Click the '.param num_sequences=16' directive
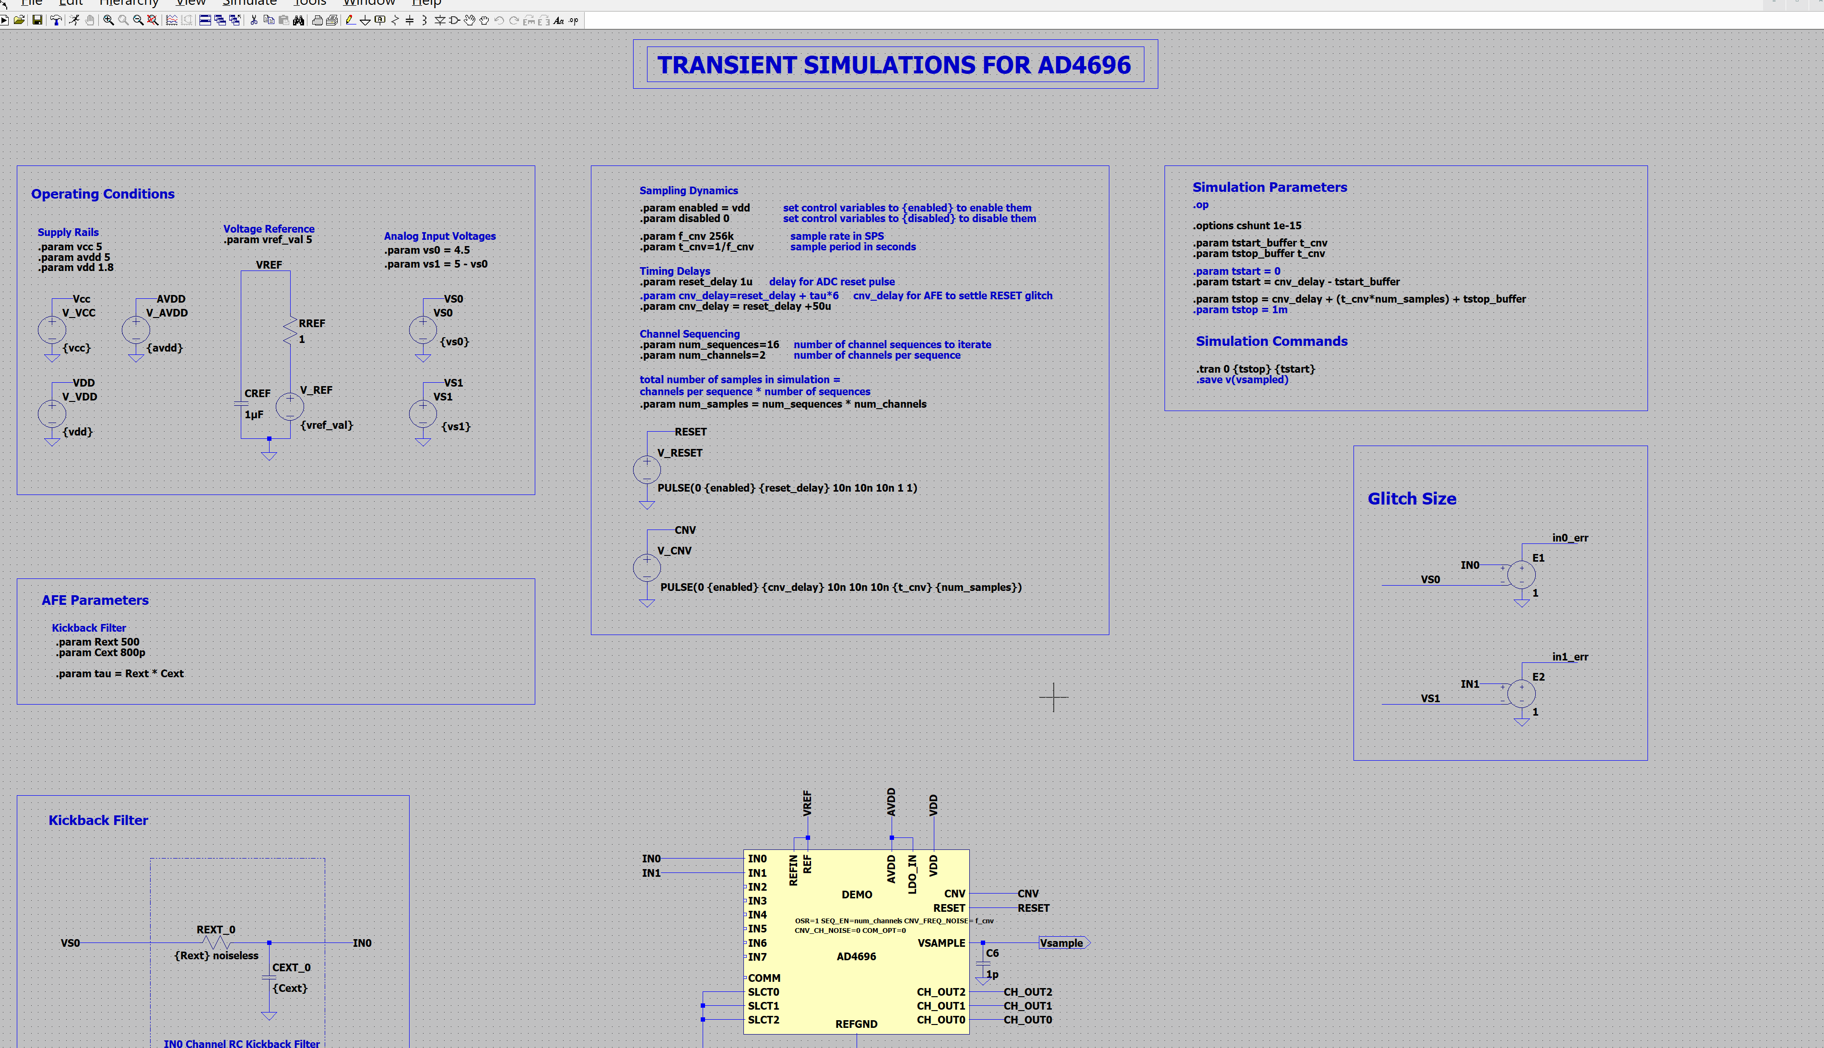The height and width of the screenshot is (1048, 1824). tap(709, 345)
